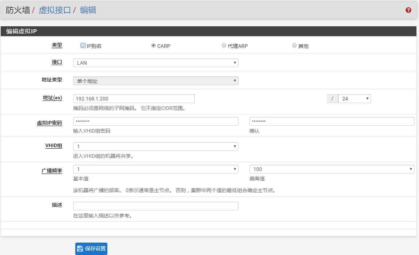Image resolution: width=419 pixels, height=255 pixels.
Task: Click the 编辑 breadcrumb link
Action: click(x=88, y=10)
